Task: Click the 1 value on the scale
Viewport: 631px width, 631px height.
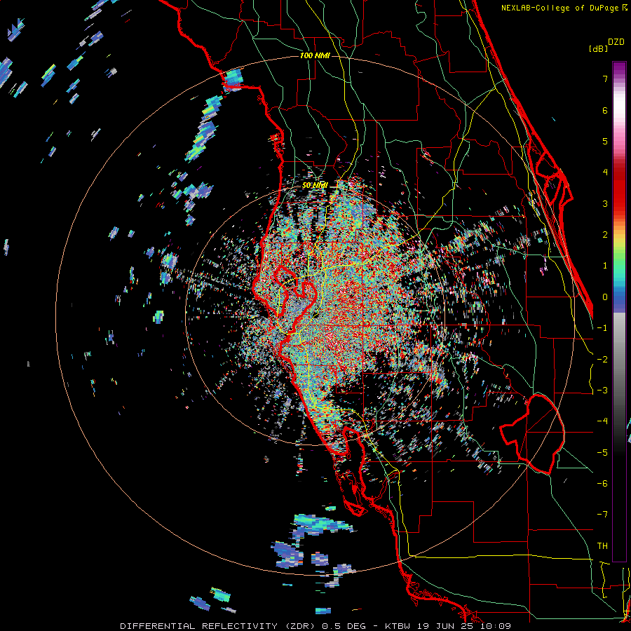Action: 605,266
